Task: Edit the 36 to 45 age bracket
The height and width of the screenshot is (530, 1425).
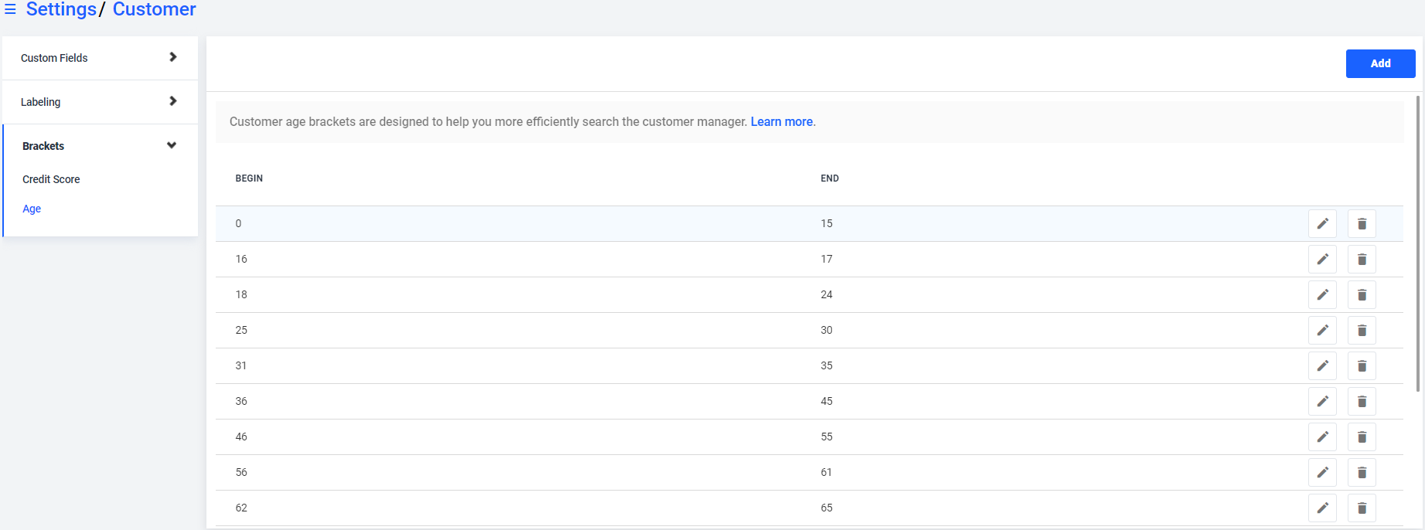Action: tap(1322, 402)
